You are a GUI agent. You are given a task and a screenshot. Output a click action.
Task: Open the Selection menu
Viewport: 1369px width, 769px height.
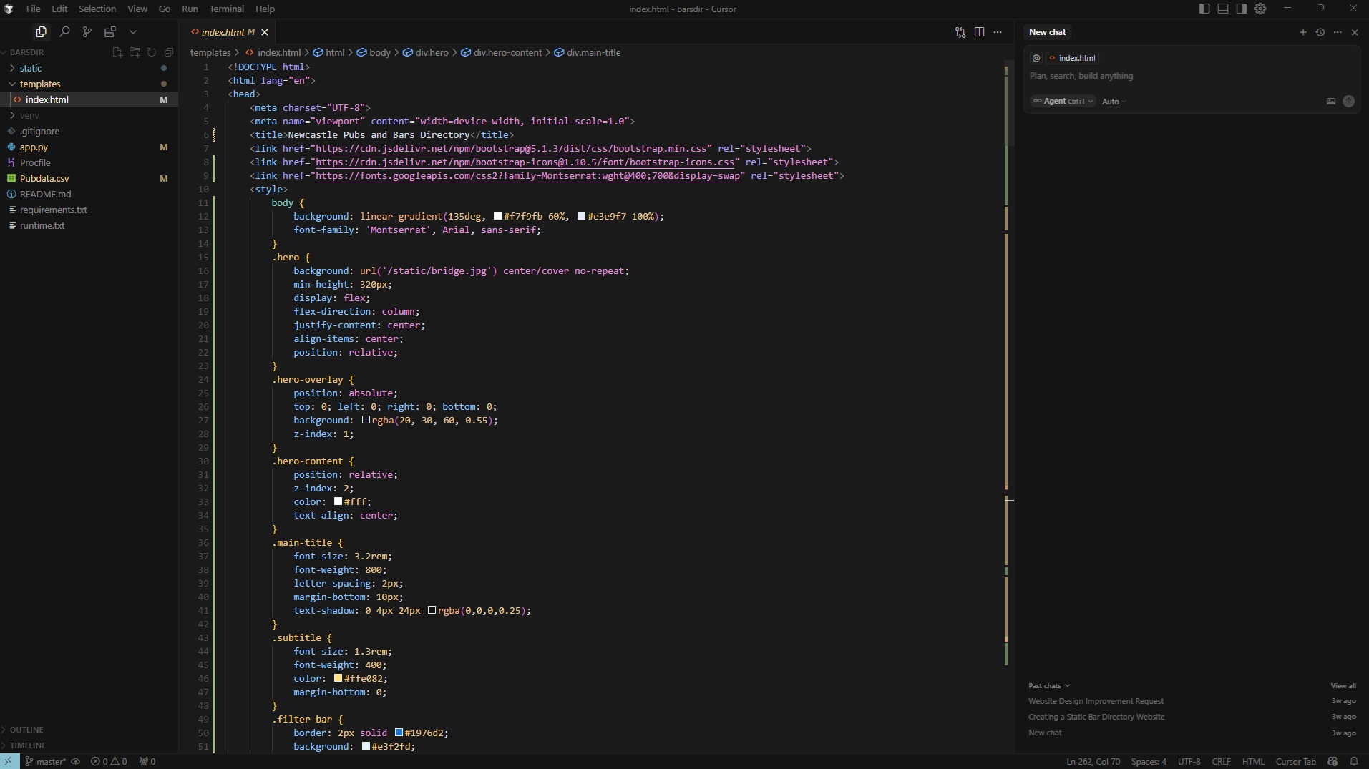coord(97,9)
